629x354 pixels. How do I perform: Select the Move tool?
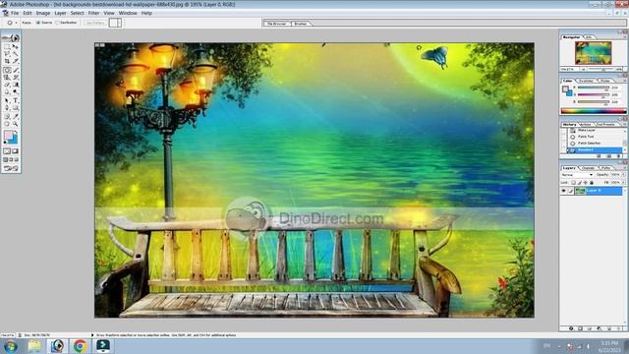tap(16, 46)
